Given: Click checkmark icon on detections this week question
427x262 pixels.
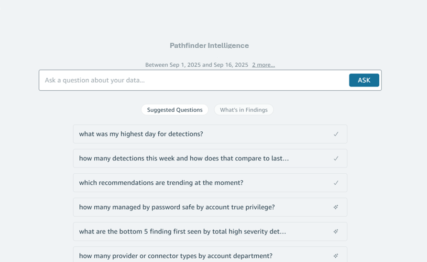Looking at the screenshot, I should point(336,158).
